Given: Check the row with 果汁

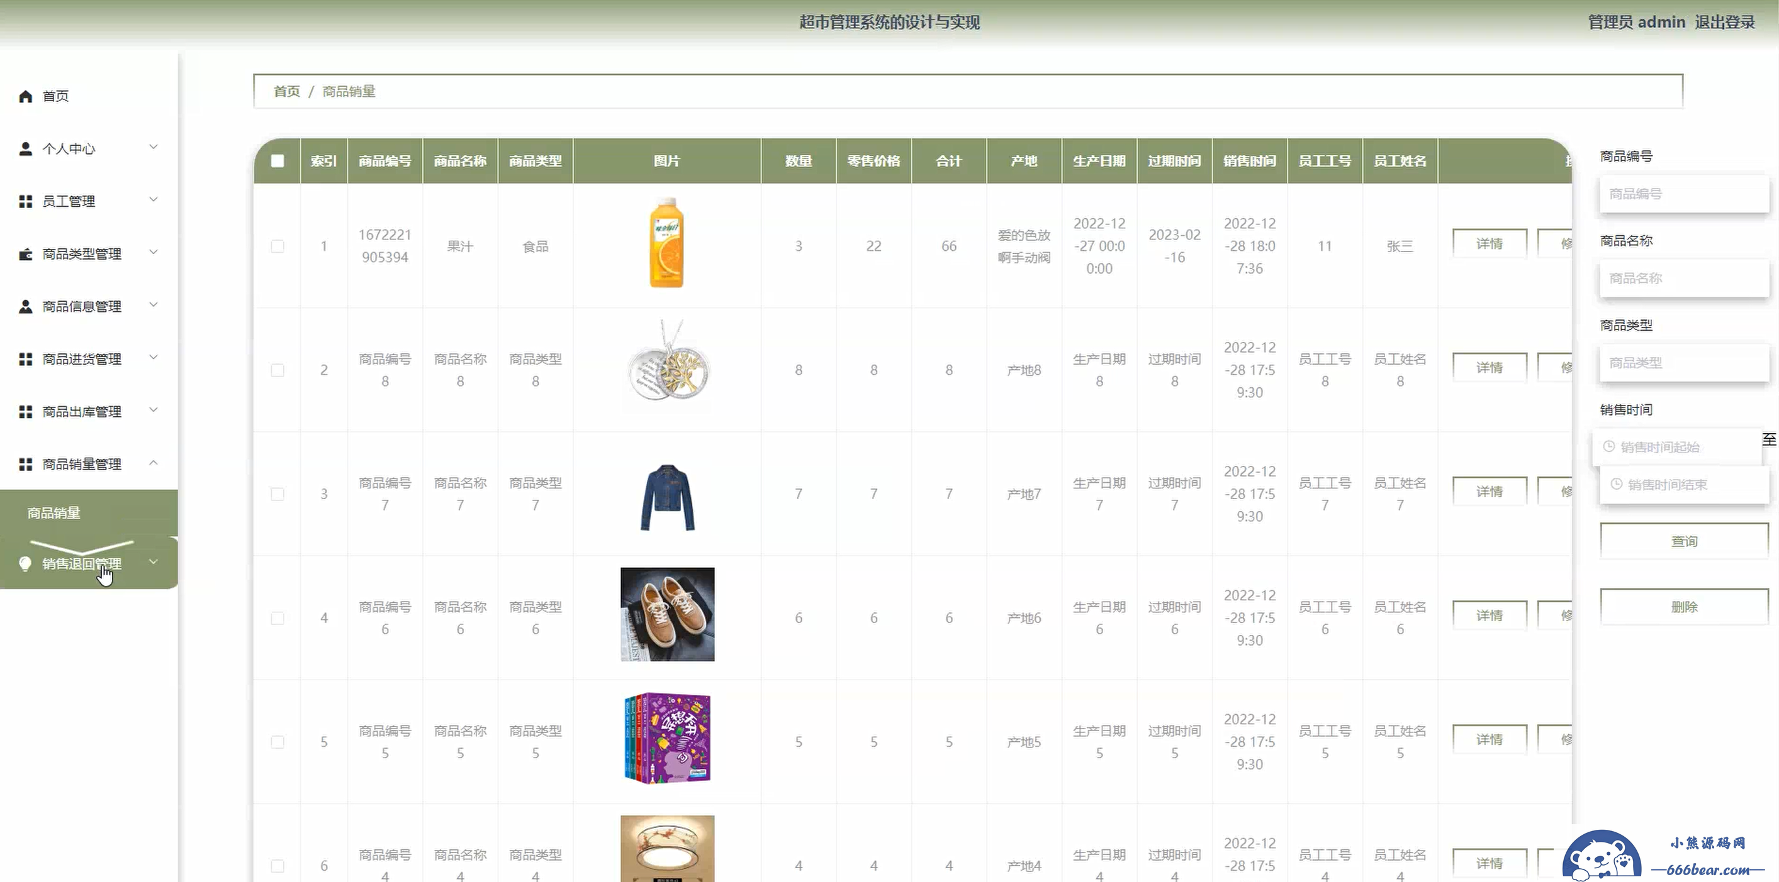Looking at the screenshot, I should point(278,246).
